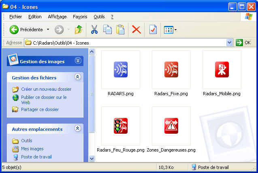This screenshot has height=173, width=258.
Task: Select the Radars_Fixe.png thumbnail
Action: 171,70
